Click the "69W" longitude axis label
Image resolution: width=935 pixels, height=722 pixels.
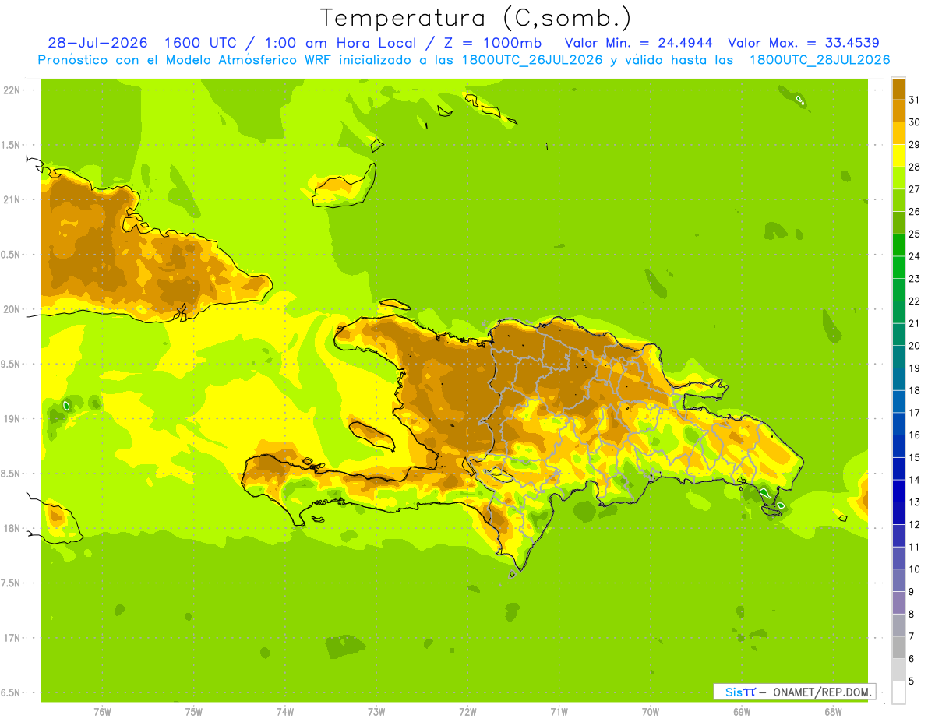click(x=742, y=712)
